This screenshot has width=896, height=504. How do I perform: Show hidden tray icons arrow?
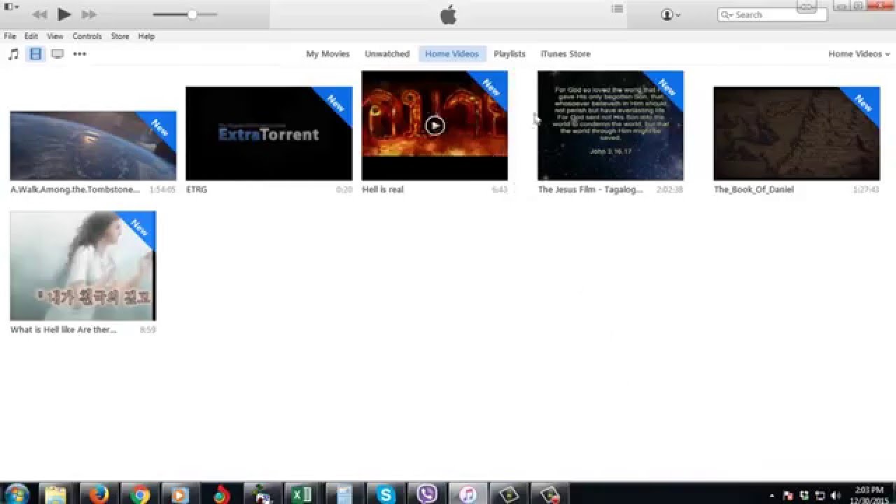tap(771, 495)
